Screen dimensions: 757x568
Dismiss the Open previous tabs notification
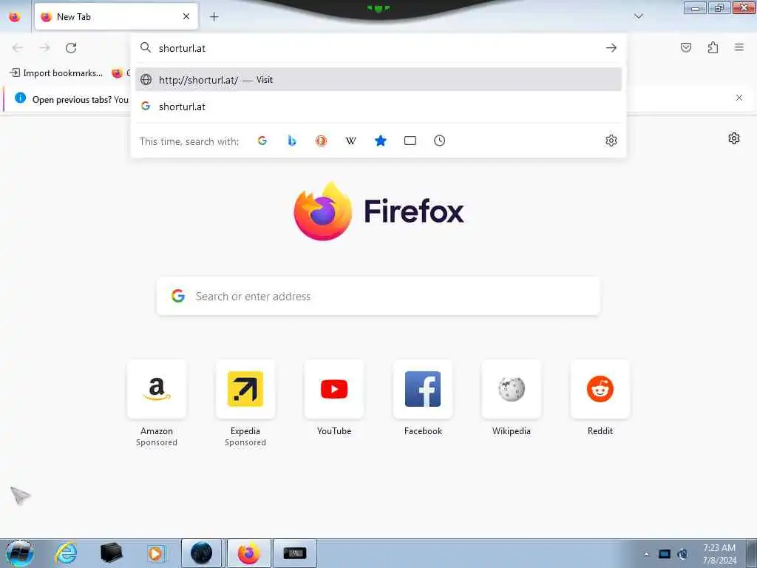coord(739,98)
